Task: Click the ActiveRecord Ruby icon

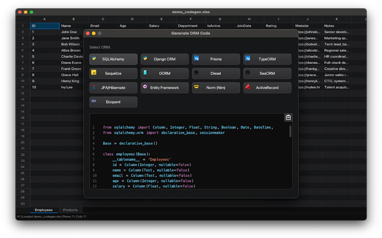Action: [248, 87]
